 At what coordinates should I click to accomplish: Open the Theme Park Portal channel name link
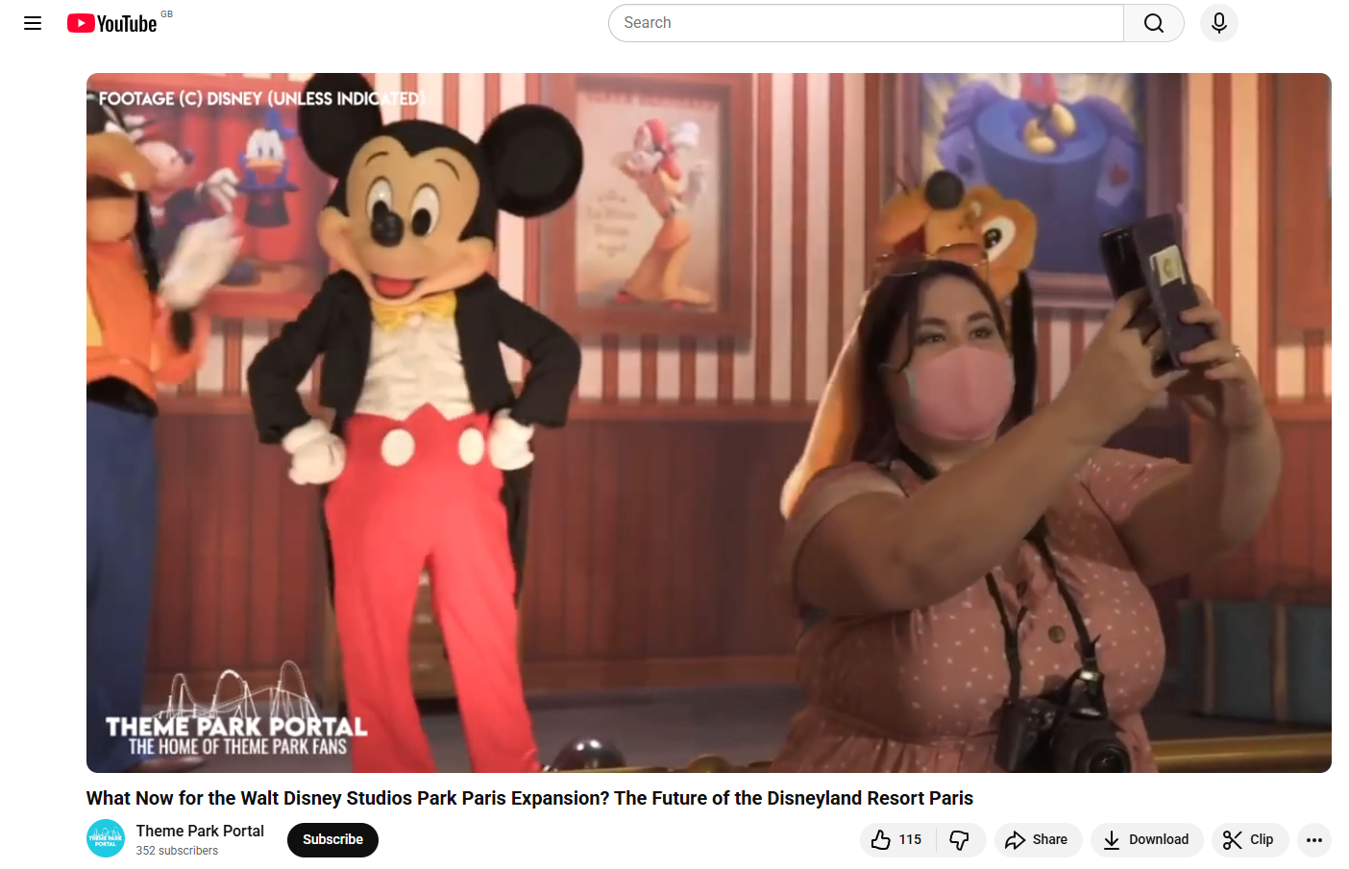[x=200, y=831]
